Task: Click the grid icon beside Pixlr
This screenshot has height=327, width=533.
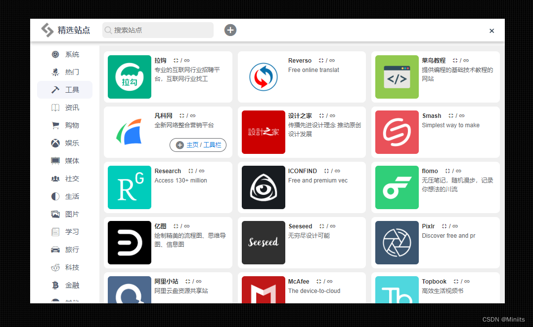Action: point(444,226)
